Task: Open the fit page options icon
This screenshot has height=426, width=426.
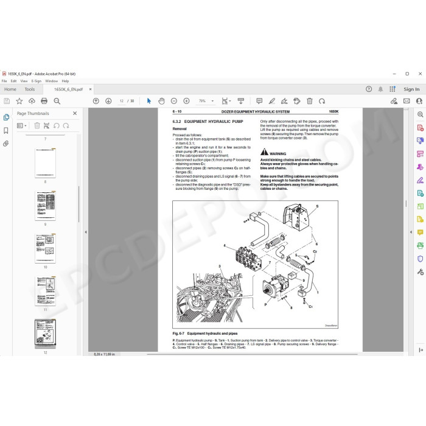Action: coord(226,101)
